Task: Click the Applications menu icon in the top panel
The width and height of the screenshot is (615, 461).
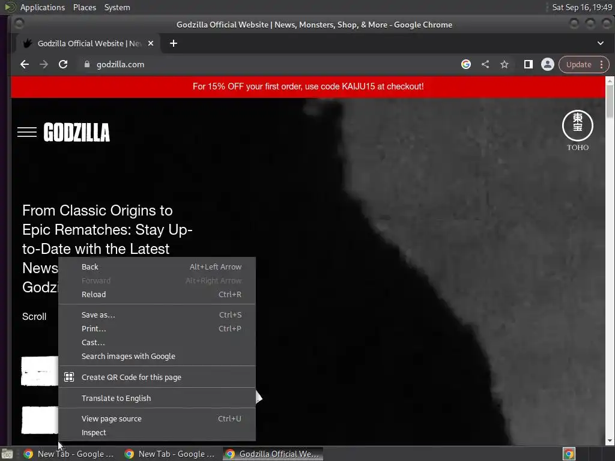Action: (10, 7)
